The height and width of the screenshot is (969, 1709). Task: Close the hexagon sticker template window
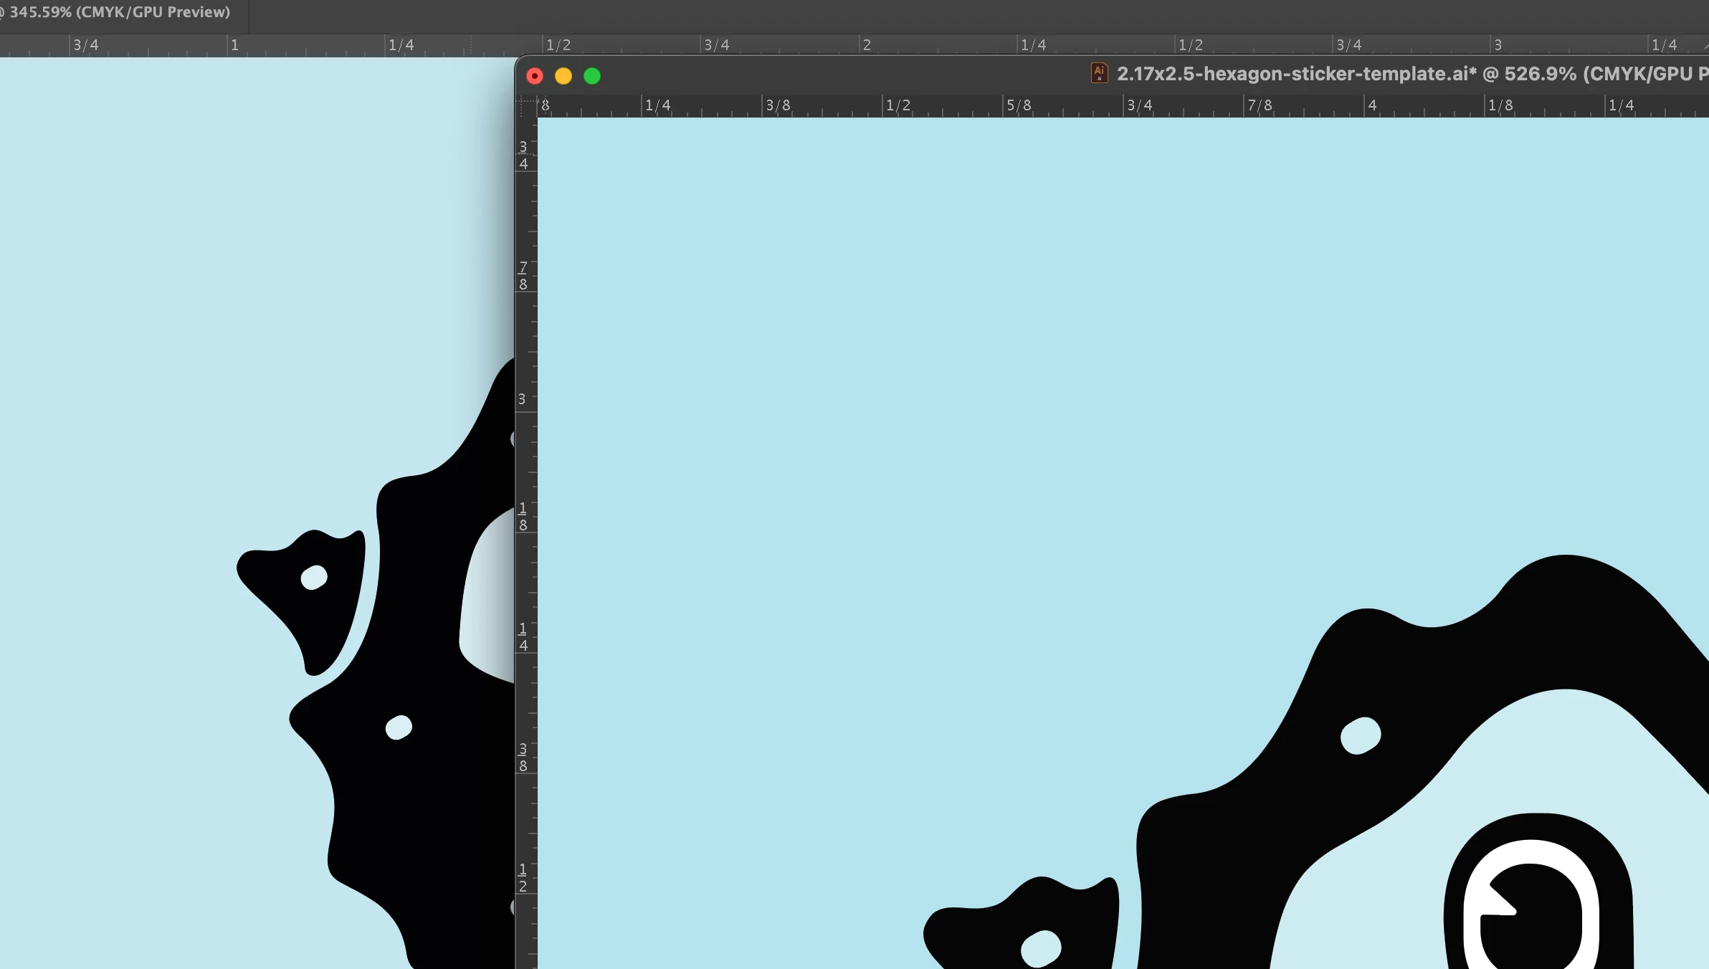click(535, 76)
